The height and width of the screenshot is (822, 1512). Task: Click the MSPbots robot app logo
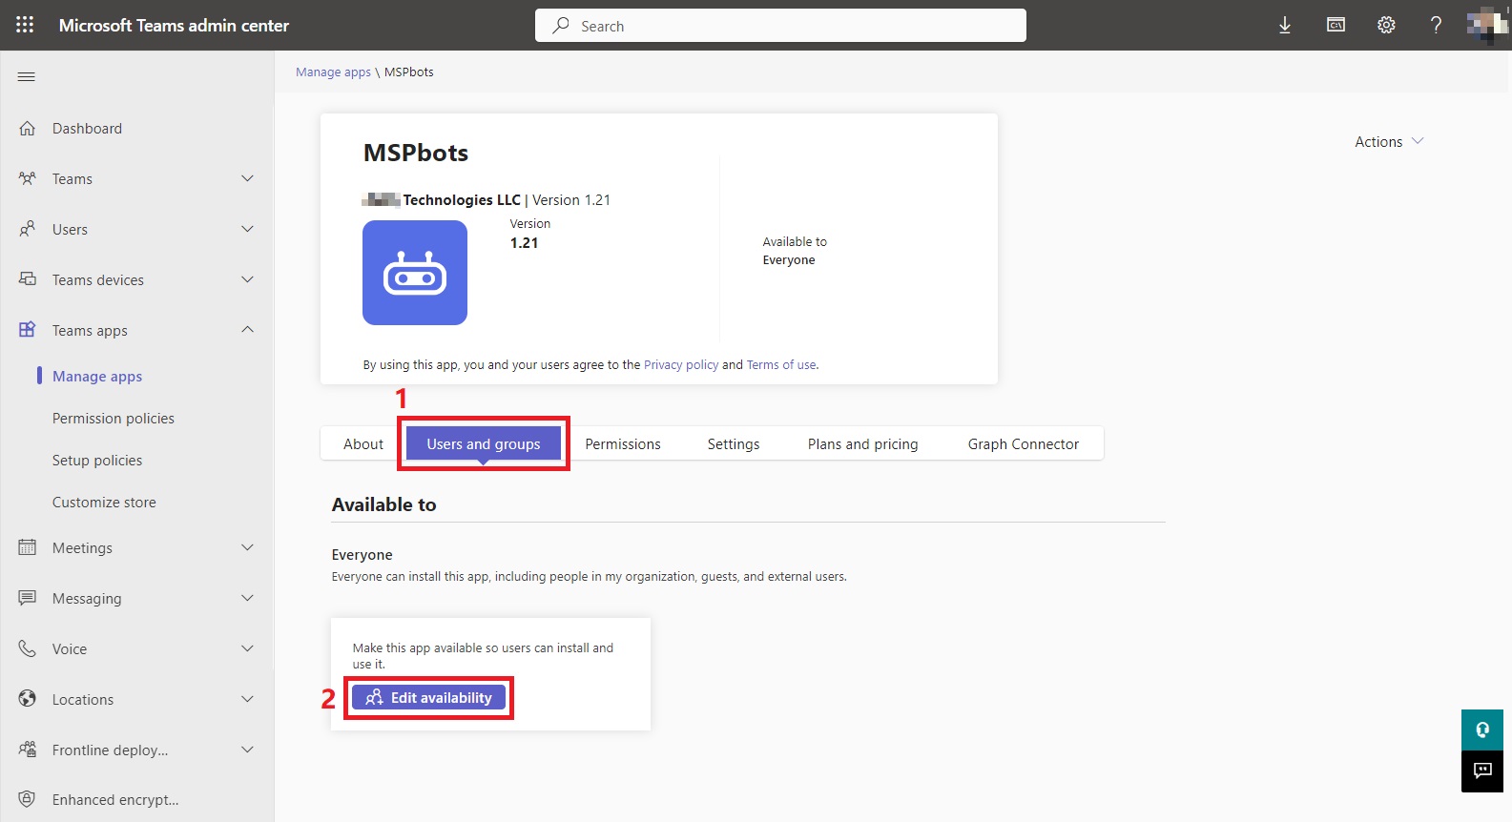[x=414, y=273]
